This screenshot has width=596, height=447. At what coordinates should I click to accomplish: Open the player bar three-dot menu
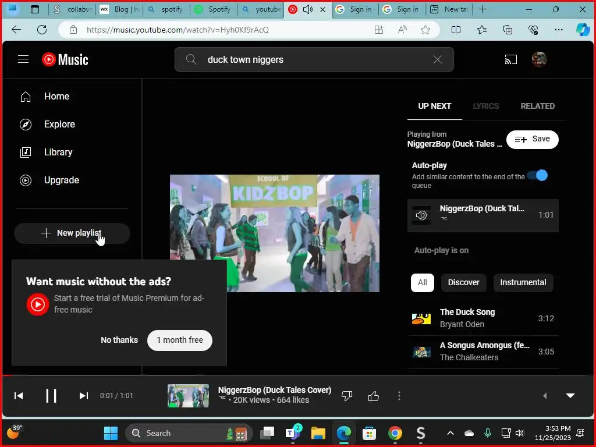[399, 396]
